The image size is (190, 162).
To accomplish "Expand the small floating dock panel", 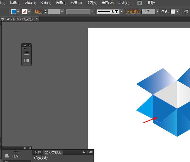I will [25, 45].
